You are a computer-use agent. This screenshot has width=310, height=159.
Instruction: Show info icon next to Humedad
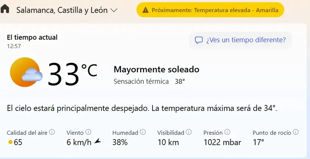[x=143, y=132]
